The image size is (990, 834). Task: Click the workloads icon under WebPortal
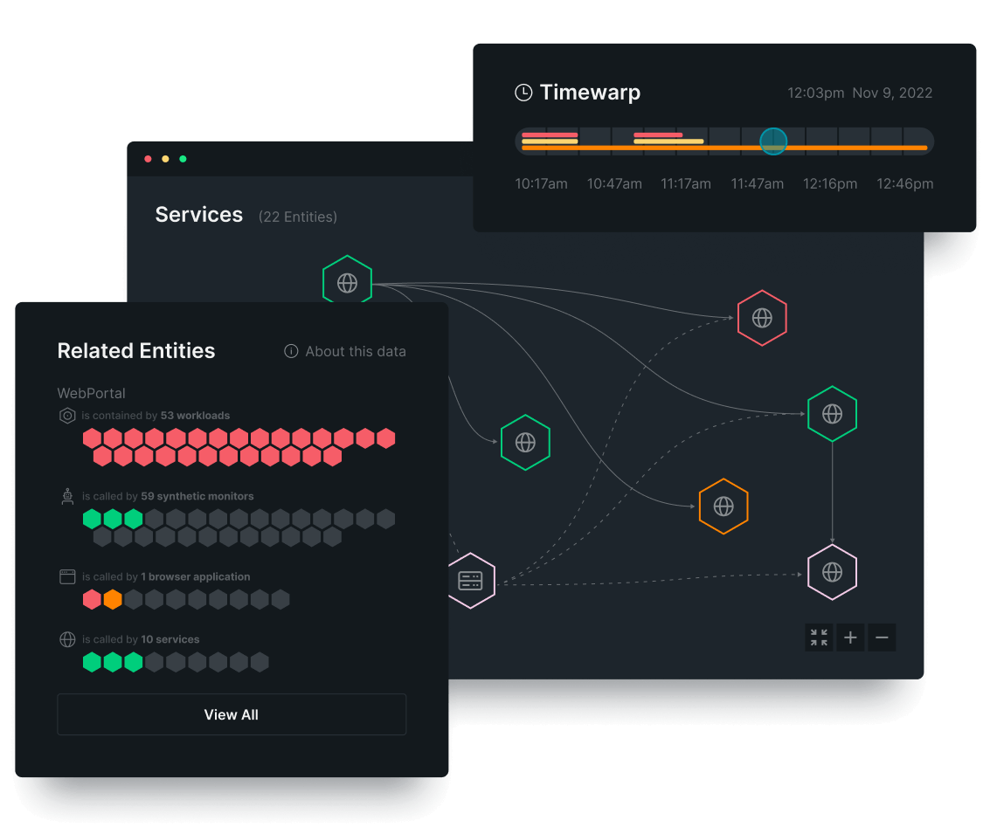(67, 416)
